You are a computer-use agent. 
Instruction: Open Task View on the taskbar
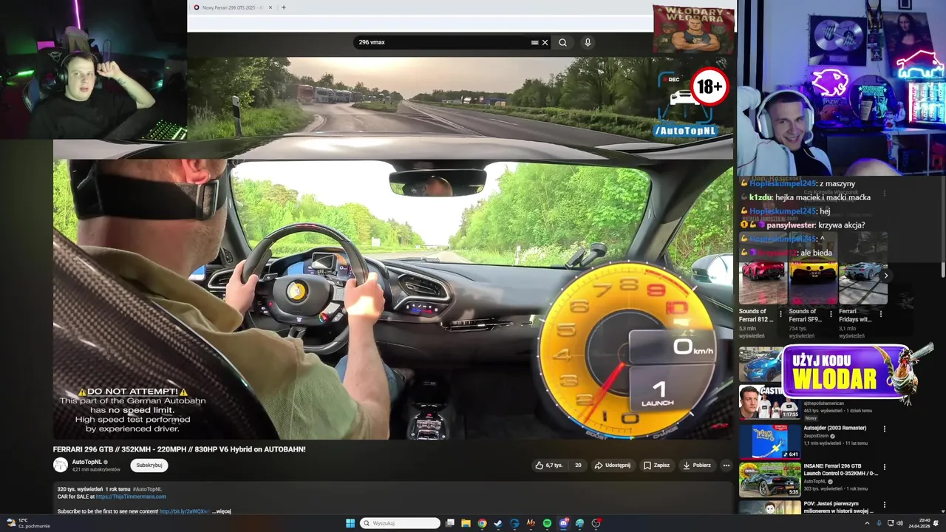[449, 523]
